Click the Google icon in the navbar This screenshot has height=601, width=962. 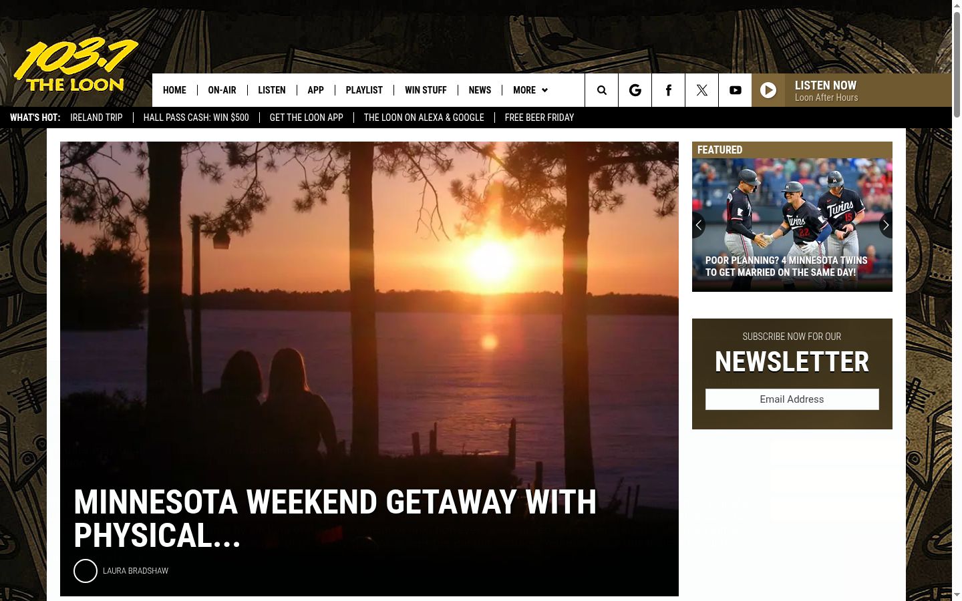[635, 90]
